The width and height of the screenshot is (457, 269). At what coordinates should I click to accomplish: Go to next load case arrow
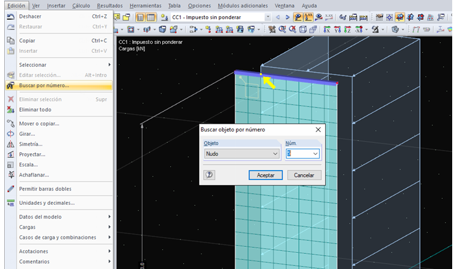pos(287,17)
